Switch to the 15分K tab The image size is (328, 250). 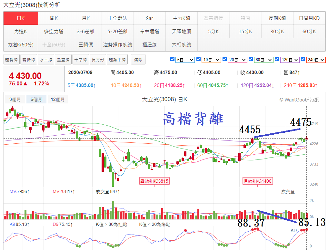coord(245,31)
